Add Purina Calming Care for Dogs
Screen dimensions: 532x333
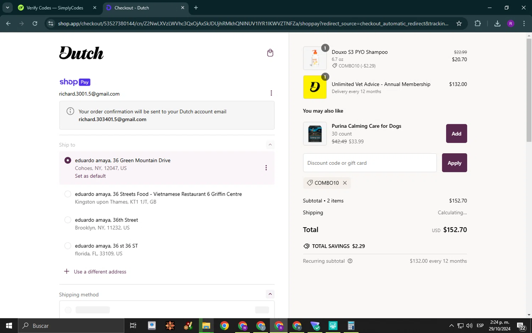pyautogui.click(x=456, y=133)
